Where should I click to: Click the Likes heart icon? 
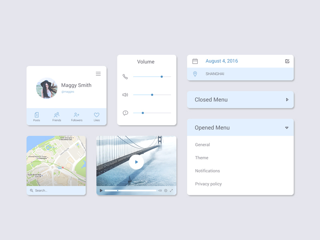point(96,116)
